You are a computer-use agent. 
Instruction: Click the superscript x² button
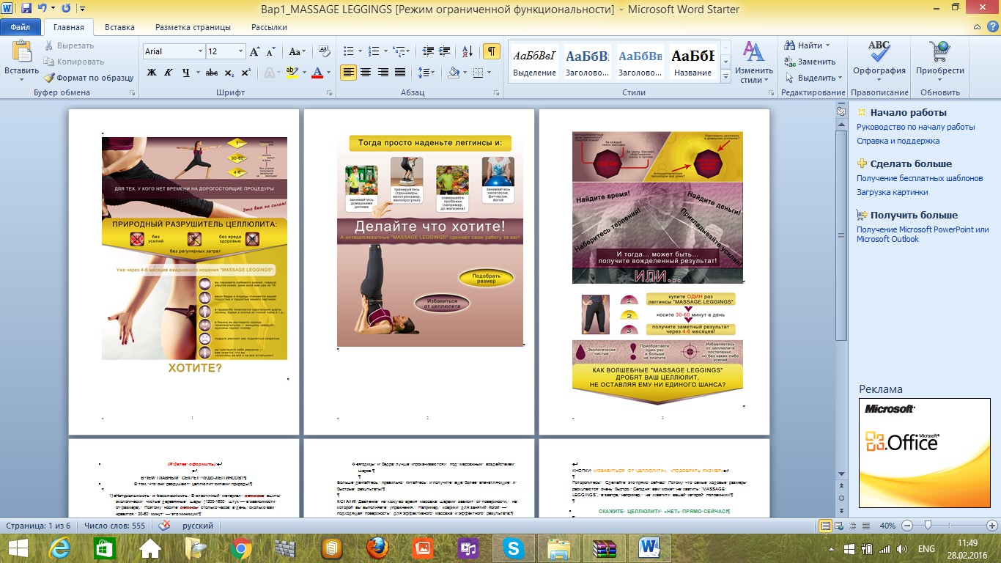tap(245, 73)
